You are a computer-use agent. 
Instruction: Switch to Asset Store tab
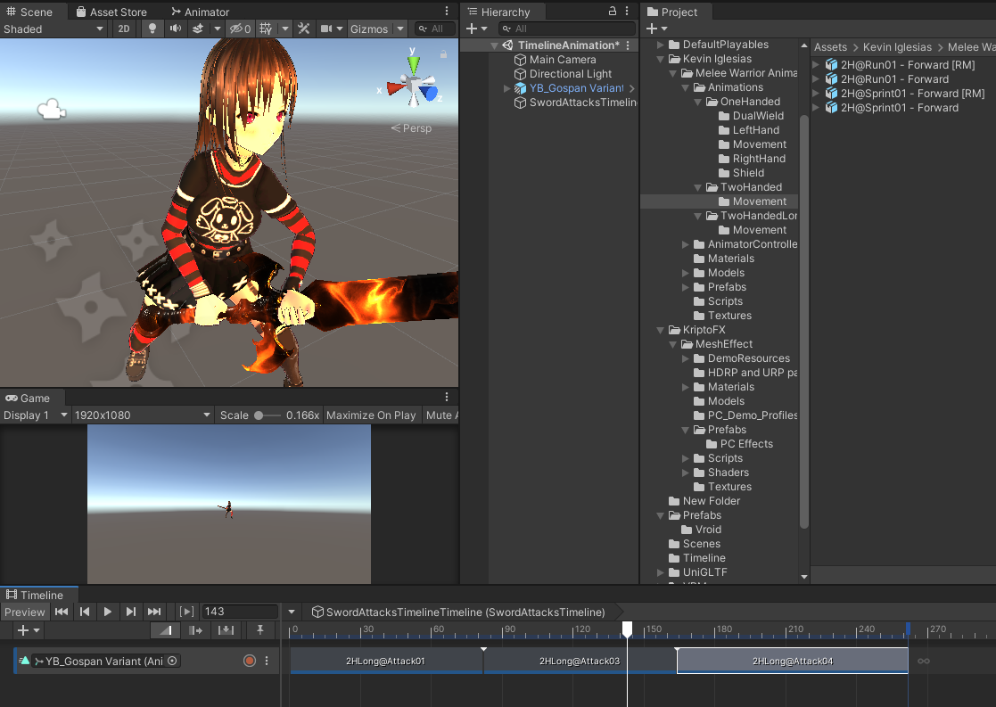click(x=111, y=12)
